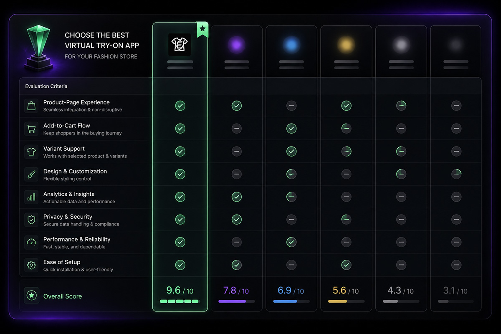Click the light gray blurred app logo

[x=401, y=45]
